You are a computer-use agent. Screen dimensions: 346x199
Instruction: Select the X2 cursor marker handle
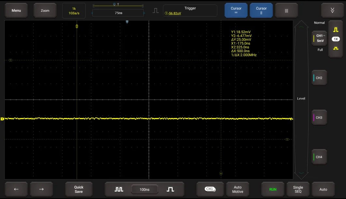pos(221,173)
